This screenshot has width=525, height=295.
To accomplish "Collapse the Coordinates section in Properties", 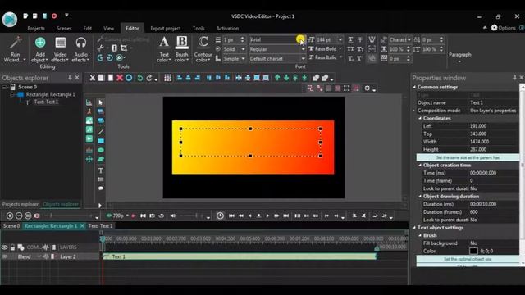I will (x=420, y=118).
